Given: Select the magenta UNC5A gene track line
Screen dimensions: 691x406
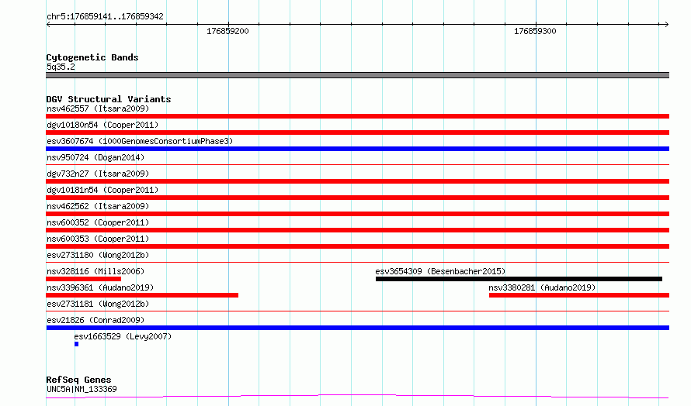Looking at the screenshot, I should 357,397.
